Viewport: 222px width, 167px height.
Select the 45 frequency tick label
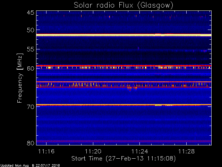(31, 13)
